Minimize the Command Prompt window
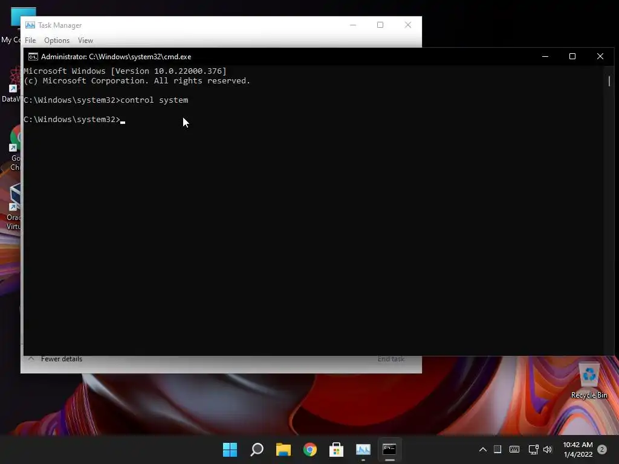 (545, 56)
